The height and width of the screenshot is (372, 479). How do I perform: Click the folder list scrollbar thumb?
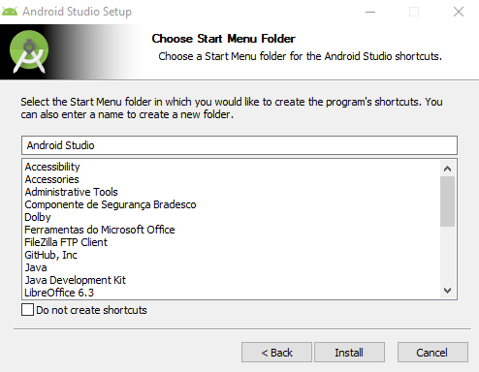pos(447,201)
